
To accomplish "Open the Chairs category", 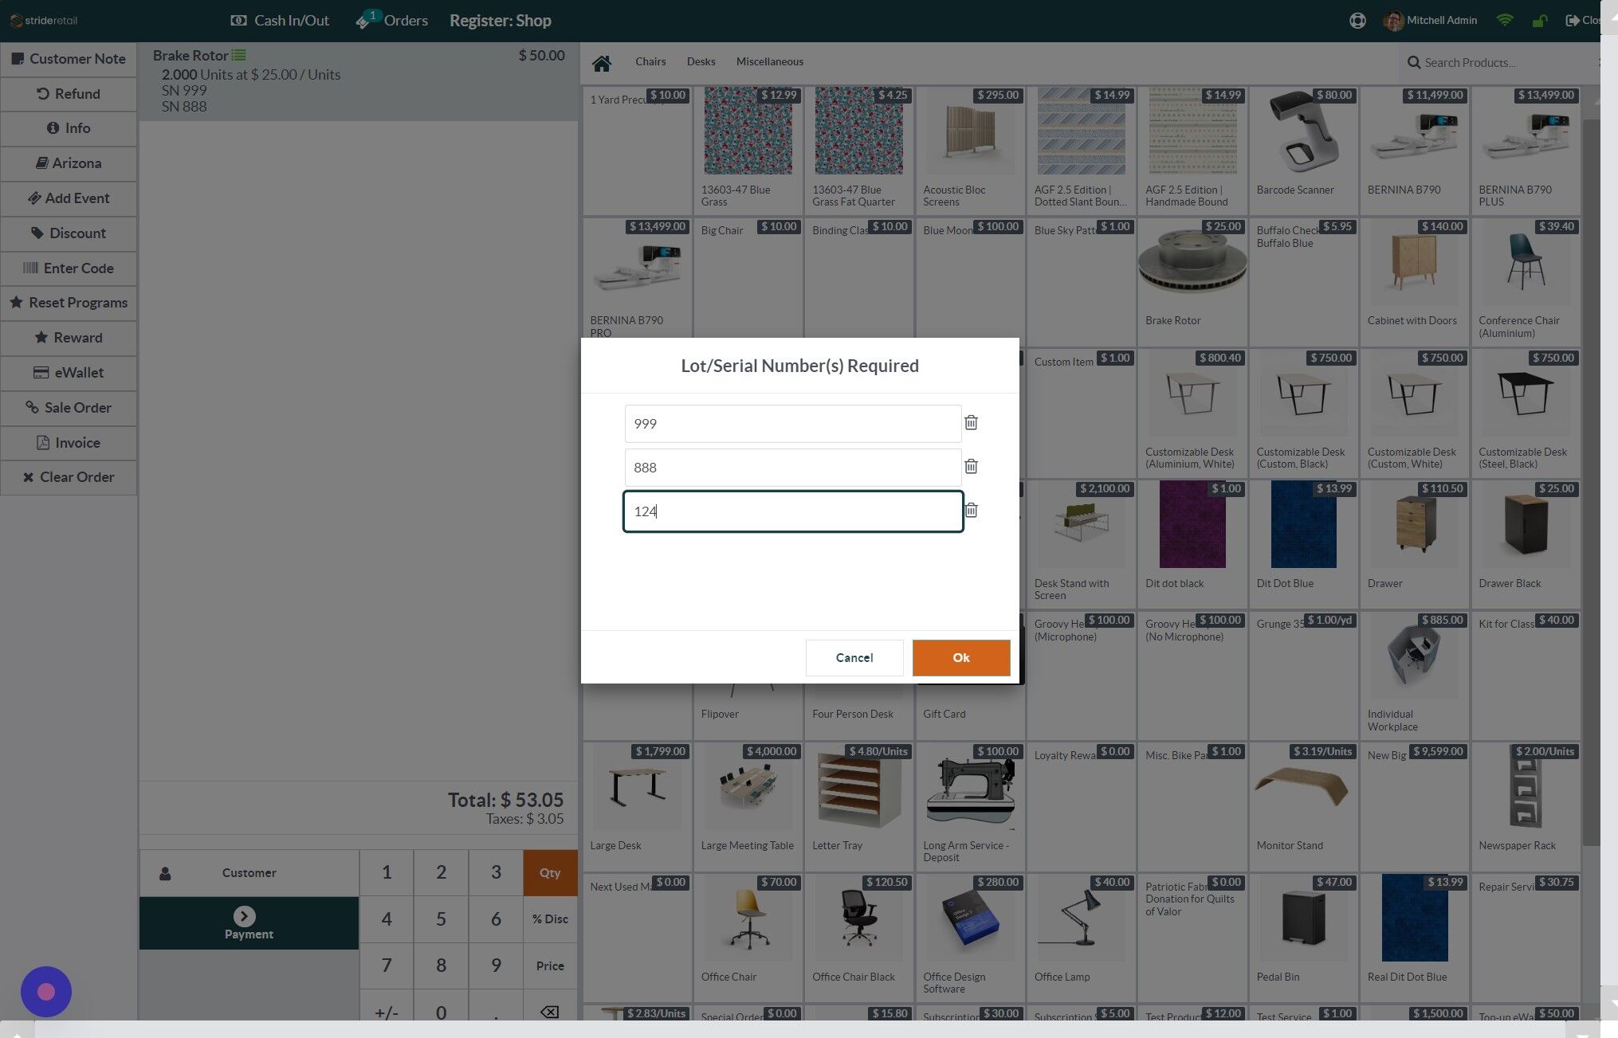I will click(650, 61).
